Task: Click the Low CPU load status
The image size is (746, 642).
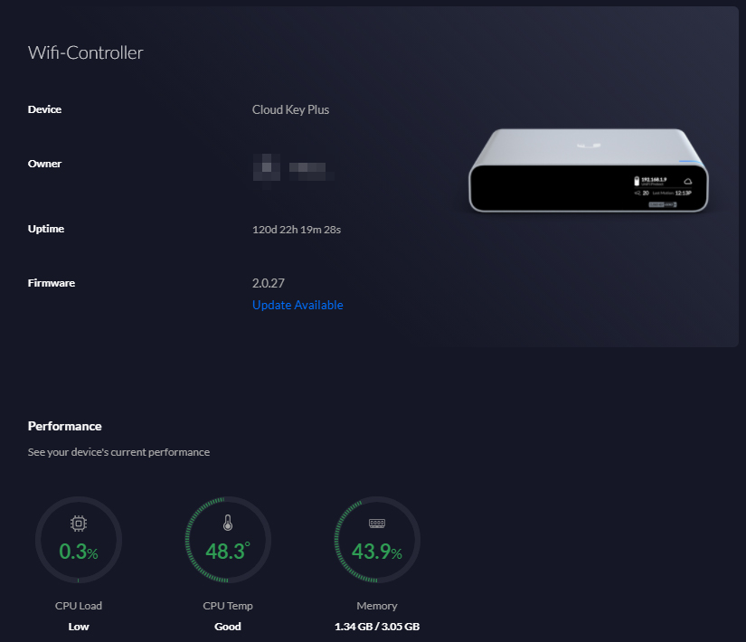Action: point(79,627)
